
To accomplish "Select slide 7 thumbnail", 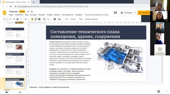I will coord(15,58).
